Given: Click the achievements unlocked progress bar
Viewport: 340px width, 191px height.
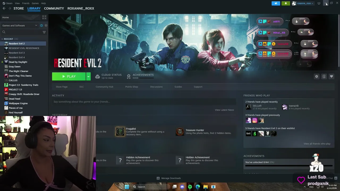Looking at the screenshot, I should 289,166.
